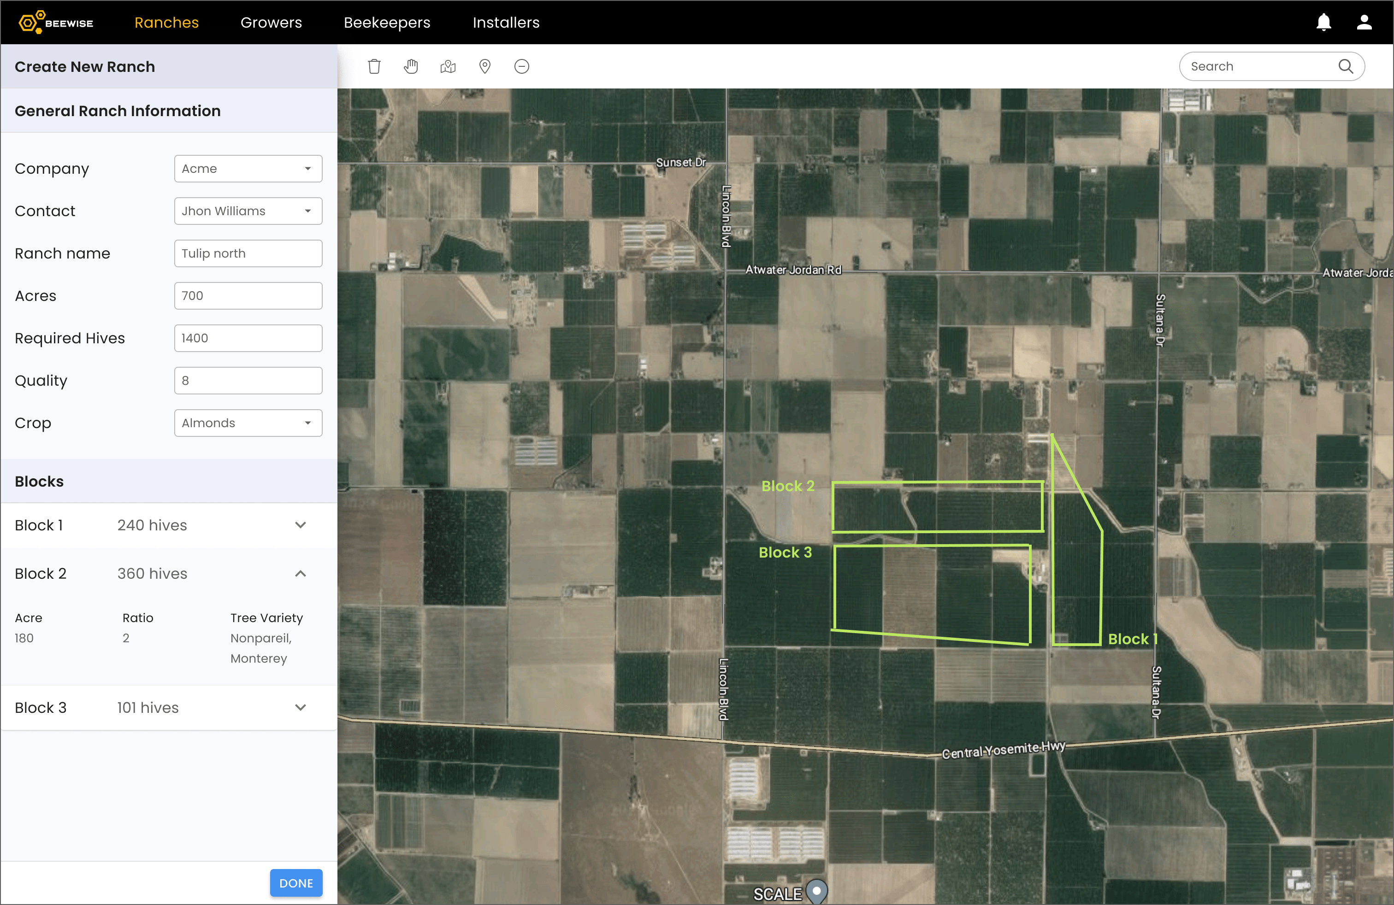Screen dimensions: 1394x905
Task: Click the search magnifier icon
Action: (x=1346, y=66)
